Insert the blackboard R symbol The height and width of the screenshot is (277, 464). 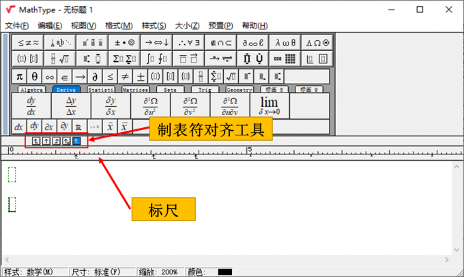click(x=78, y=127)
